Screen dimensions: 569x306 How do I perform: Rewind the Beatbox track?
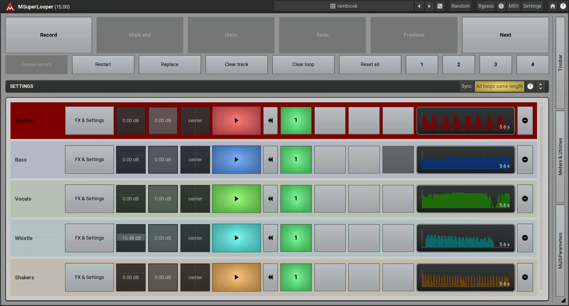point(270,121)
